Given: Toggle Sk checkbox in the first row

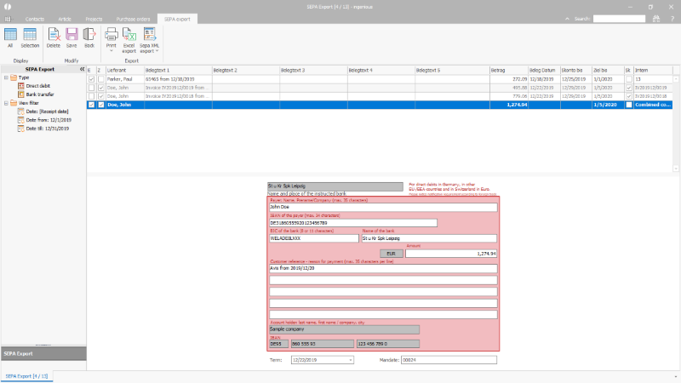Looking at the screenshot, I should 628,79.
